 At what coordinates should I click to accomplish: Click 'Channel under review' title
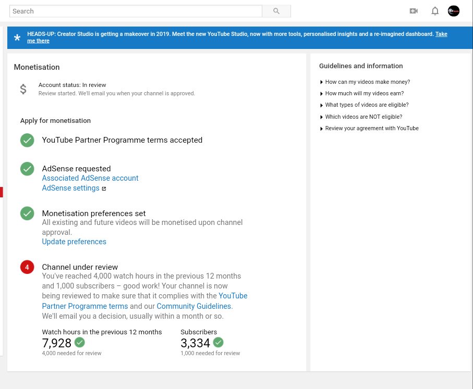point(80,267)
